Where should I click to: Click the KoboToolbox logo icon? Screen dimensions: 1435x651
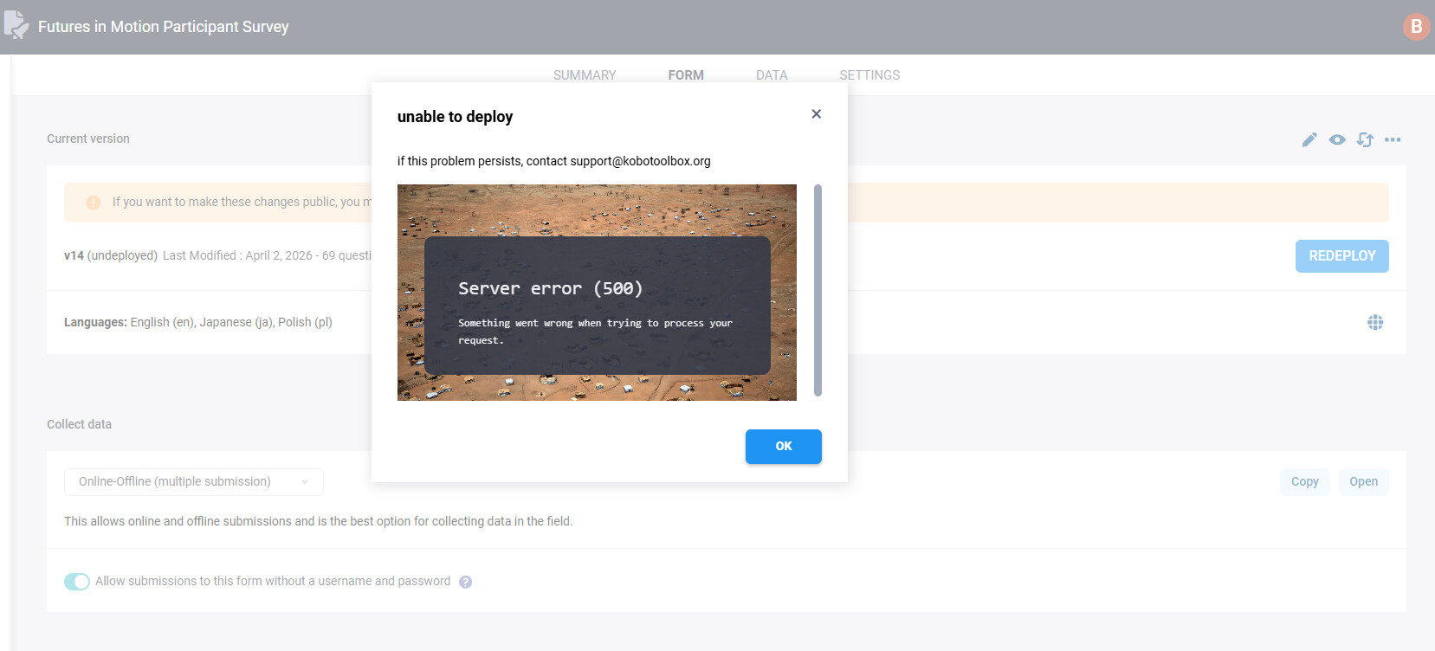coord(16,26)
